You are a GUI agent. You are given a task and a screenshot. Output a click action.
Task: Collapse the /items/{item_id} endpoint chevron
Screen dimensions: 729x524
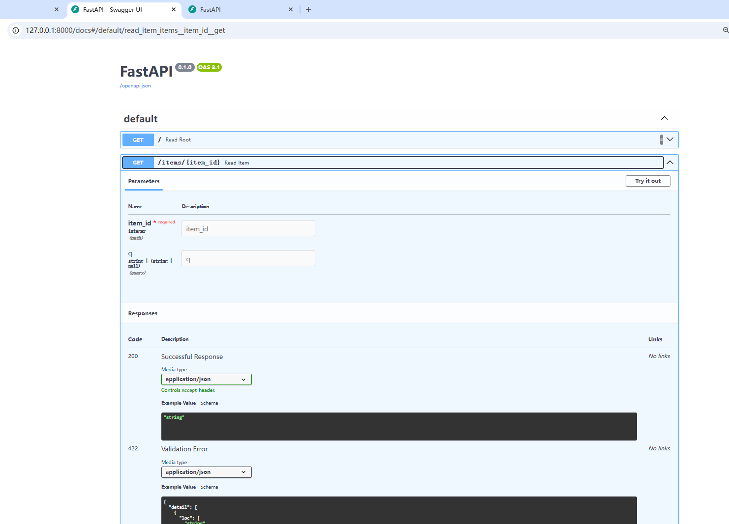point(670,163)
